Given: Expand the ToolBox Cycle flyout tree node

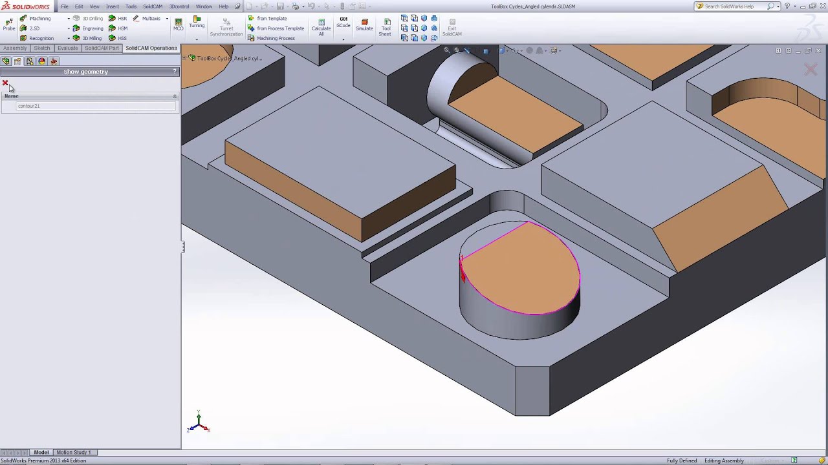Looking at the screenshot, I should pyautogui.click(x=184, y=58).
